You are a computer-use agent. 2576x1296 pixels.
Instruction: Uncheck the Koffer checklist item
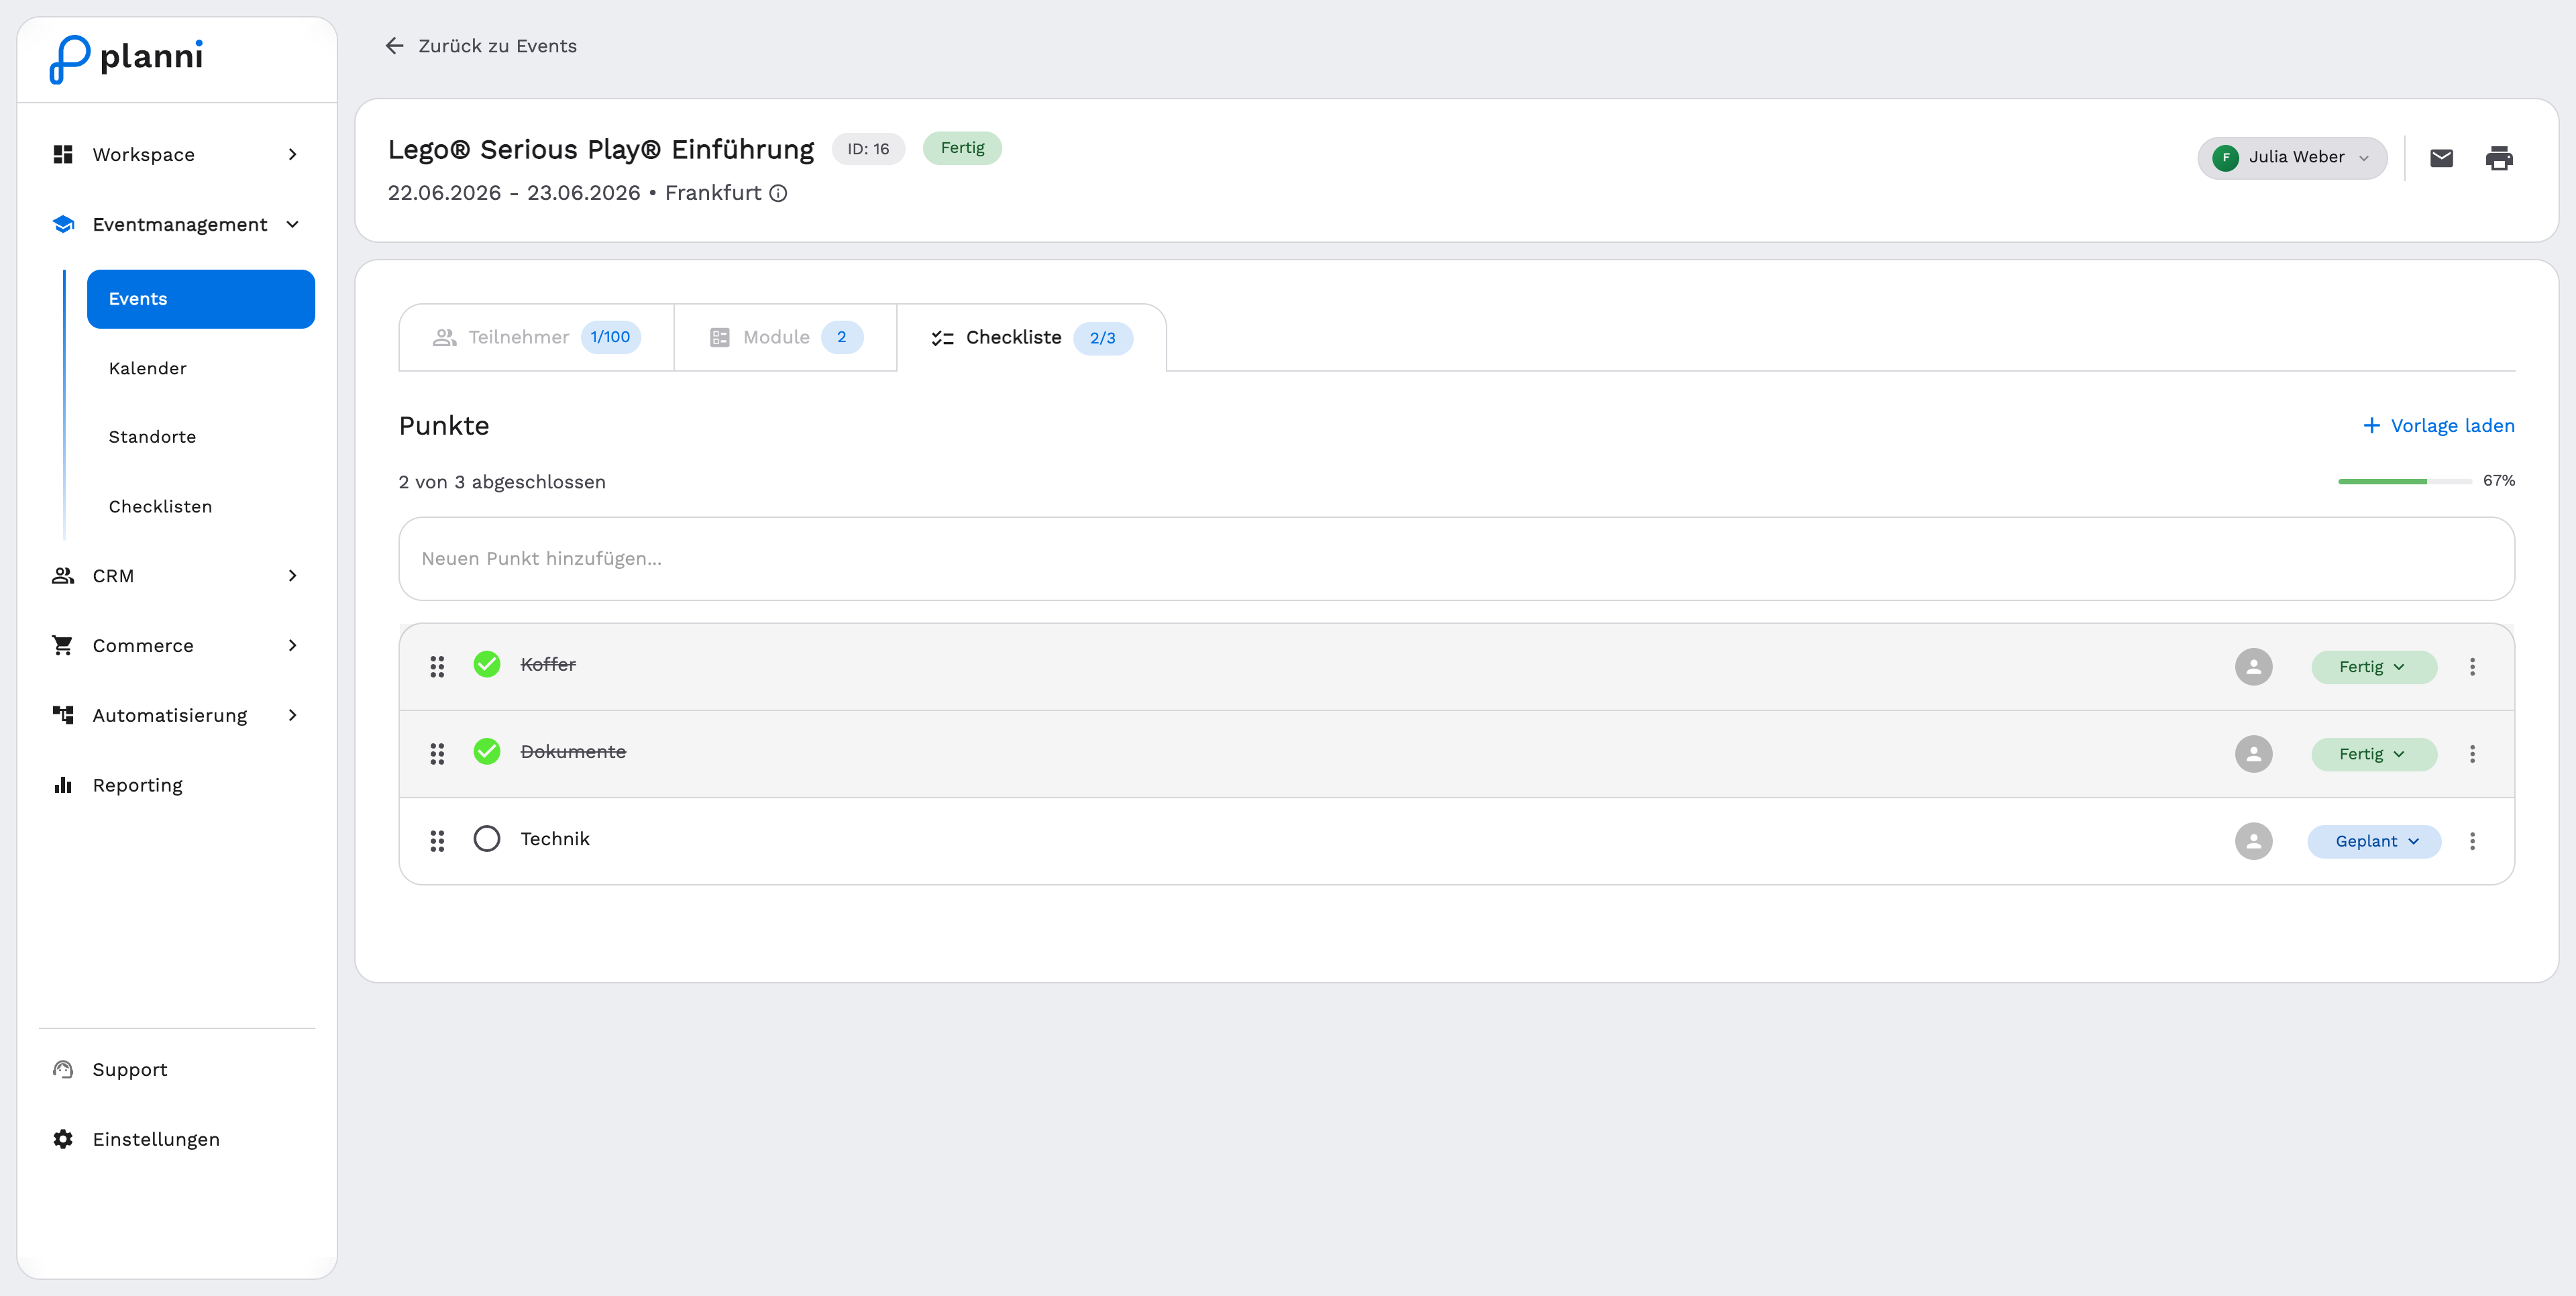(x=487, y=664)
